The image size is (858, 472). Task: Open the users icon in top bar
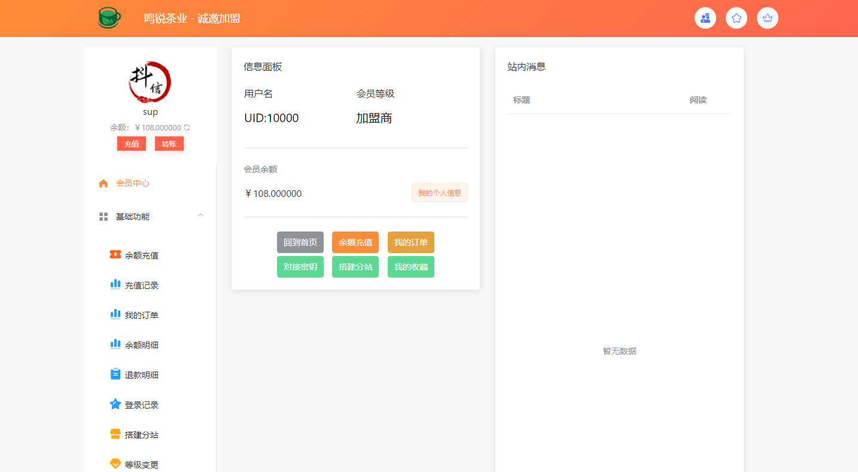705,18
